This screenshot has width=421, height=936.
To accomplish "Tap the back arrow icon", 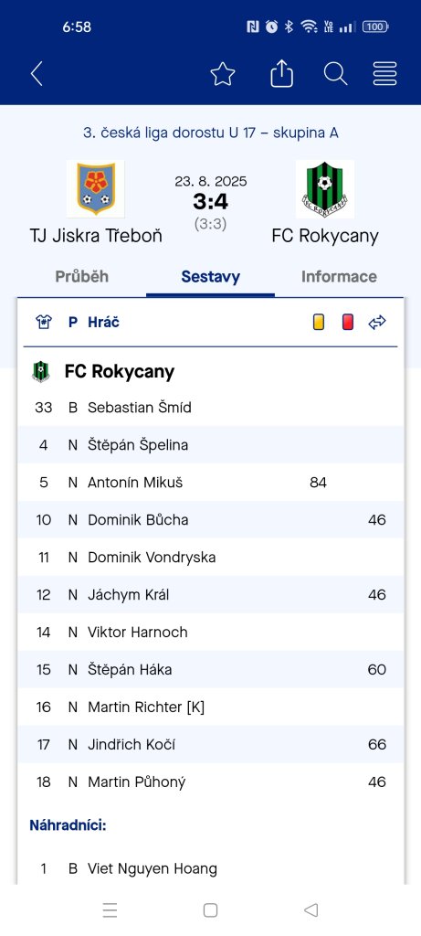I will point(37,74).
